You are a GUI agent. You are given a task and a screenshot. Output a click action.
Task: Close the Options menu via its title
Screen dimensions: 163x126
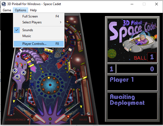point(21,10)
